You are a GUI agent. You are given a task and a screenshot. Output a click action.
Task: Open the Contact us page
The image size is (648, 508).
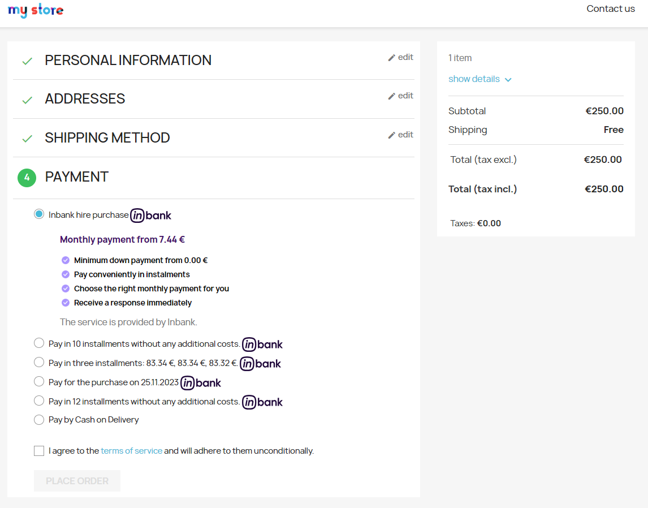[610, 8]
